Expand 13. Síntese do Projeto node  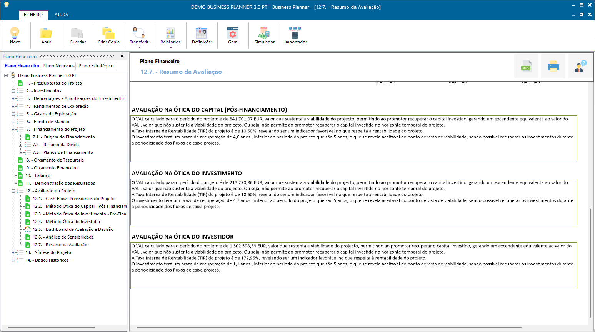tap(13, 253)
